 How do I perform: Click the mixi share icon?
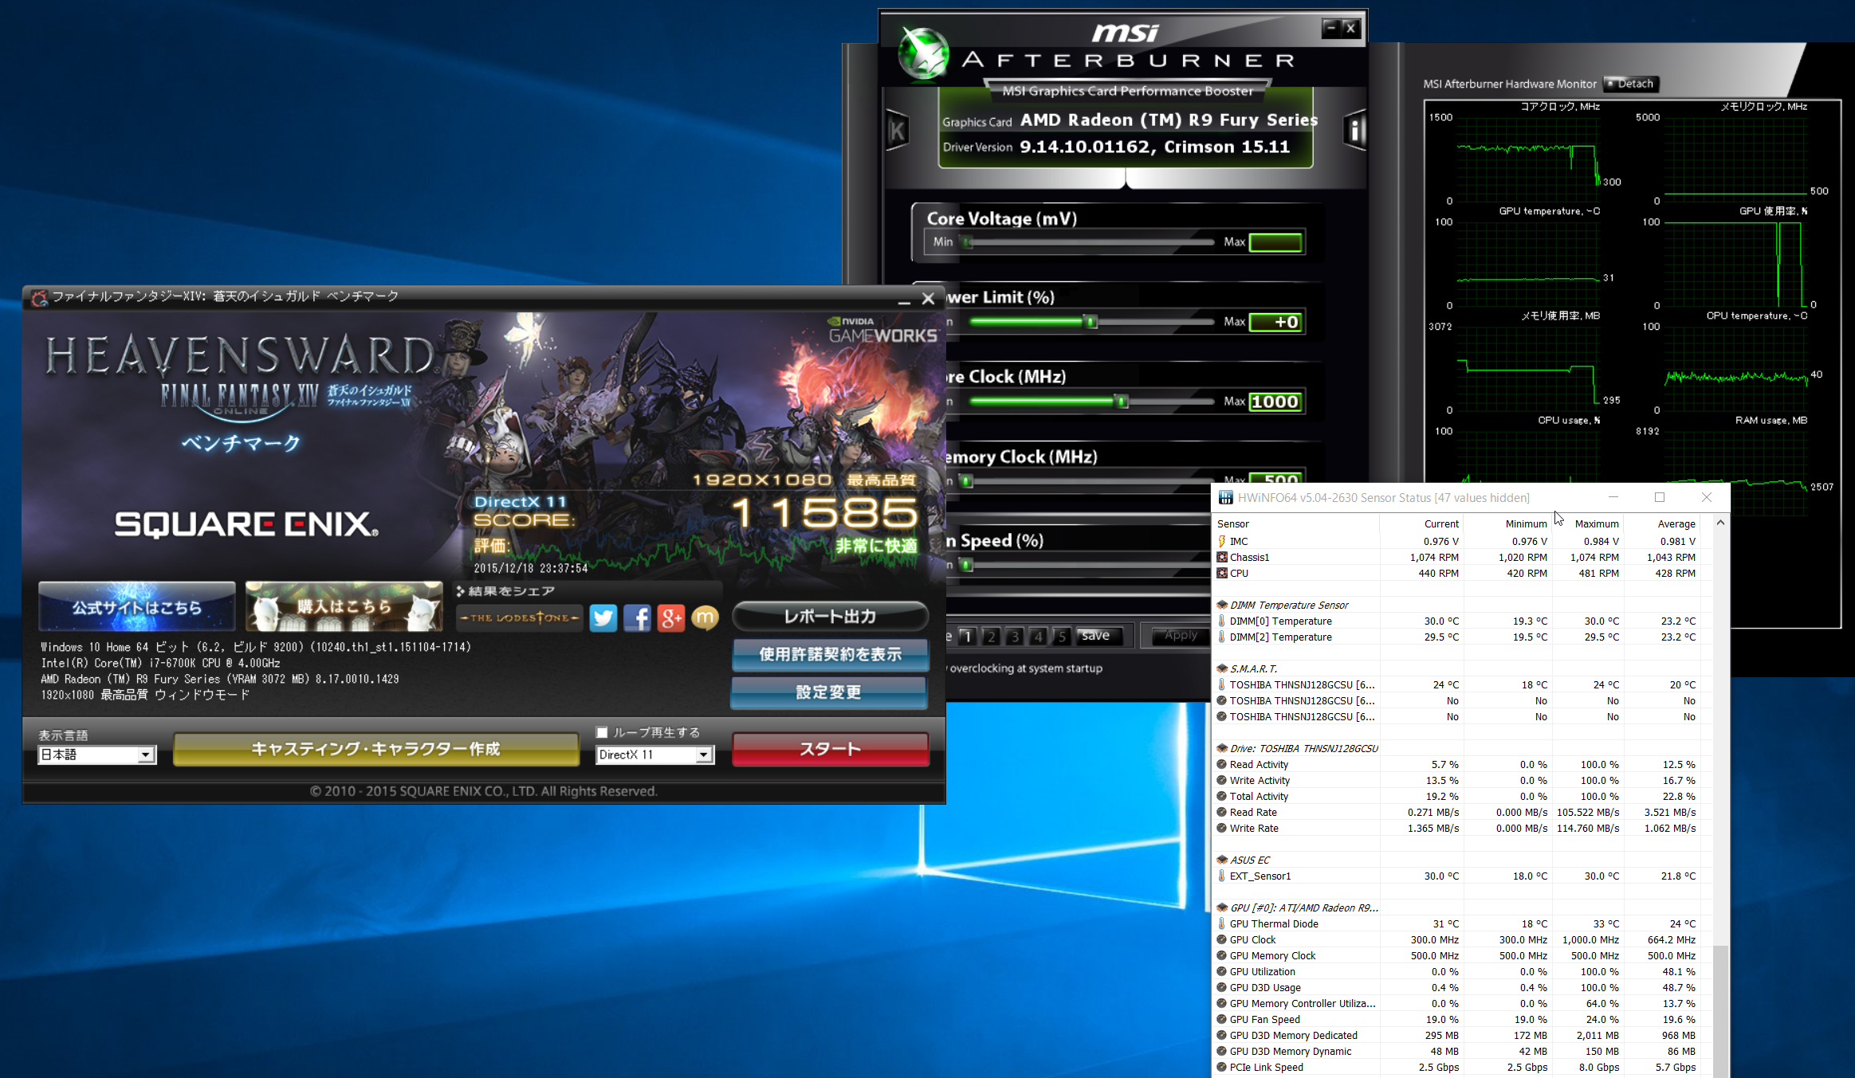pos(705,617)
